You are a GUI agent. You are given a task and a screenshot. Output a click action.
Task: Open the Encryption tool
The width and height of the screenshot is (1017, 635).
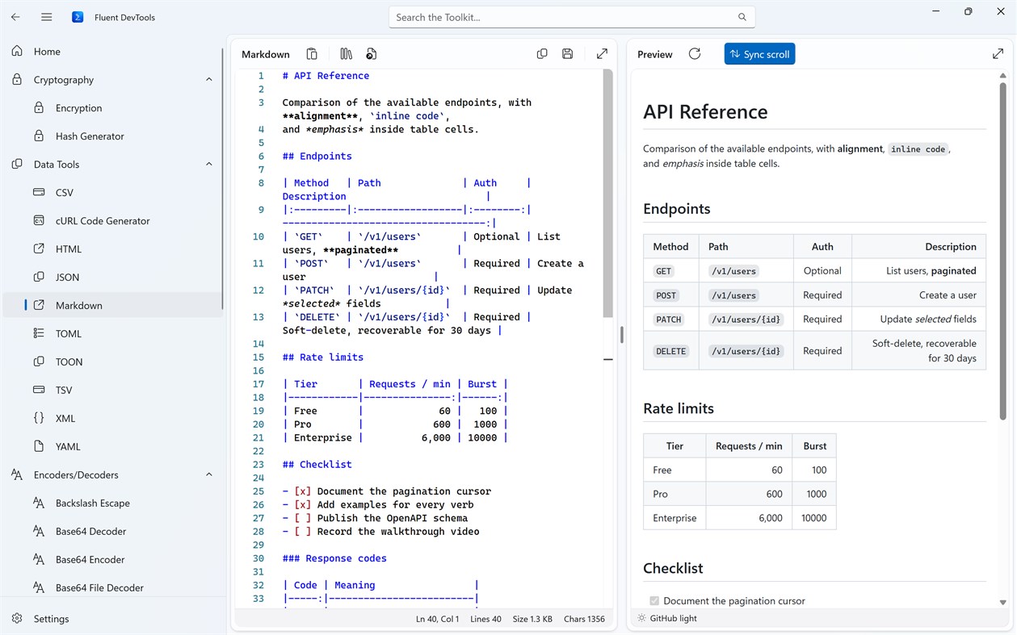pos(112,108)
